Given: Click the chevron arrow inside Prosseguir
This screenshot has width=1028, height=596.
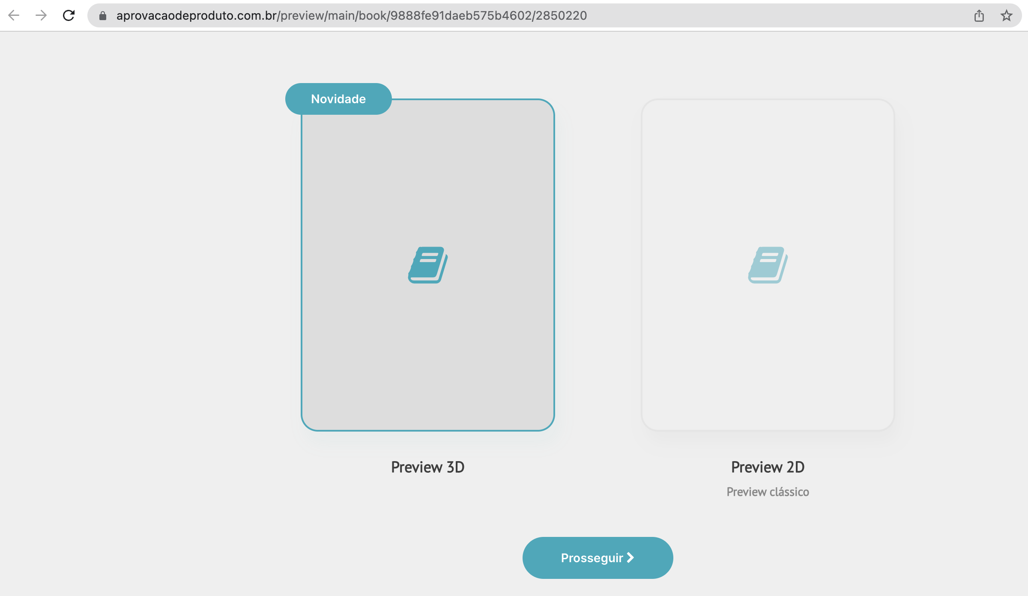Looking at the screenshot, I should [630, 557].
